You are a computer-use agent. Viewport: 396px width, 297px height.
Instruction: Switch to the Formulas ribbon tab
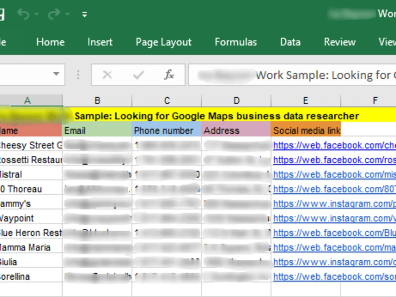[236, 42]
